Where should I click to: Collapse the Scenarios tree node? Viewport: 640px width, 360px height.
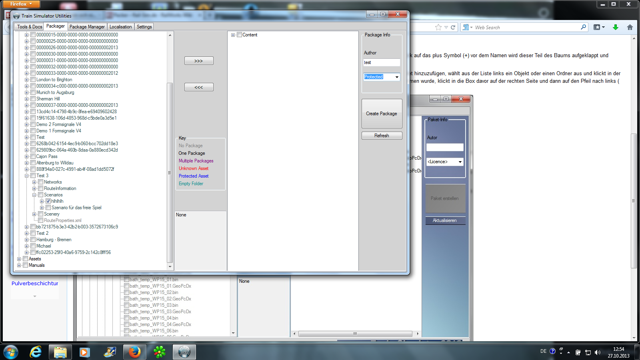(x=34, y=195)
